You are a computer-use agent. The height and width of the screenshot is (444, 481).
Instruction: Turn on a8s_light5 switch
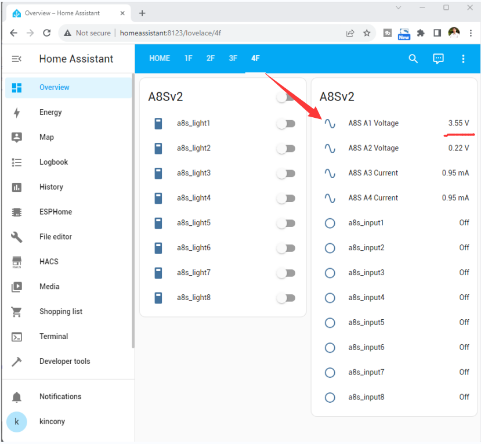pos(286,223)
